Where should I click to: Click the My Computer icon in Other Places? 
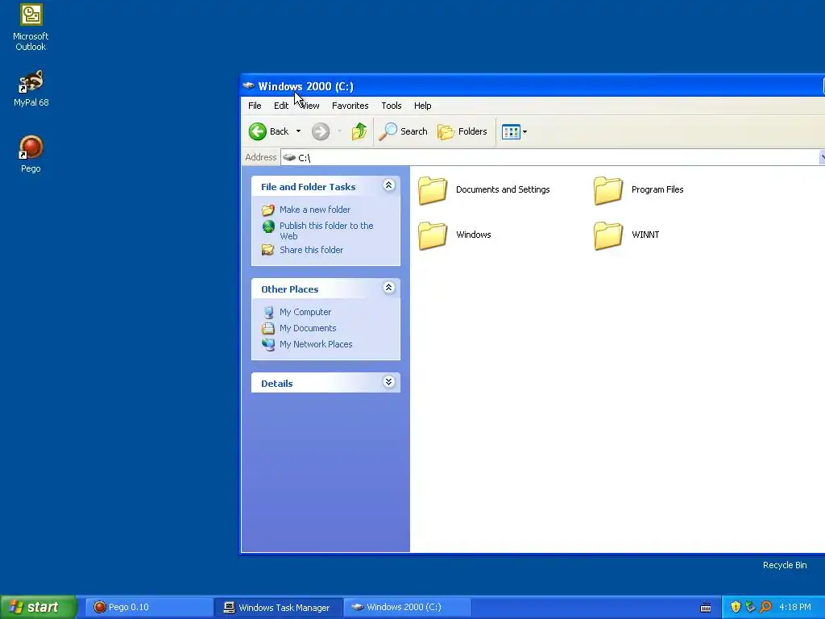point(268,312)
